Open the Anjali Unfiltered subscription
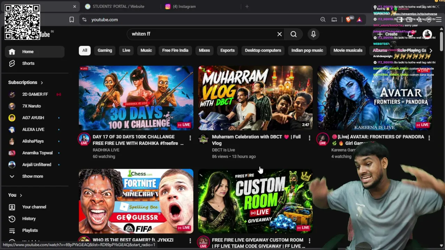Image resolution: width=445 pixels, height=250 pixels. [35, 165]
